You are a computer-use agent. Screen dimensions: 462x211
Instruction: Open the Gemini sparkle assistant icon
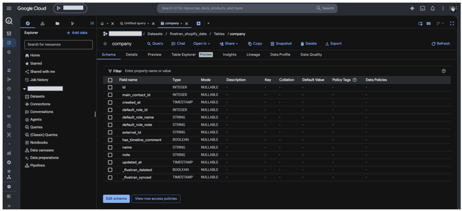pyautogui.click(x=412, y=8)
